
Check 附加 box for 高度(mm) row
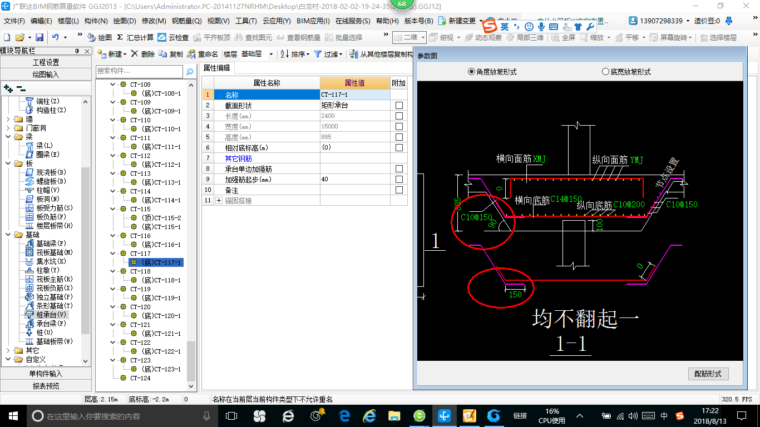pyautogui.click(x=399, y=137)
